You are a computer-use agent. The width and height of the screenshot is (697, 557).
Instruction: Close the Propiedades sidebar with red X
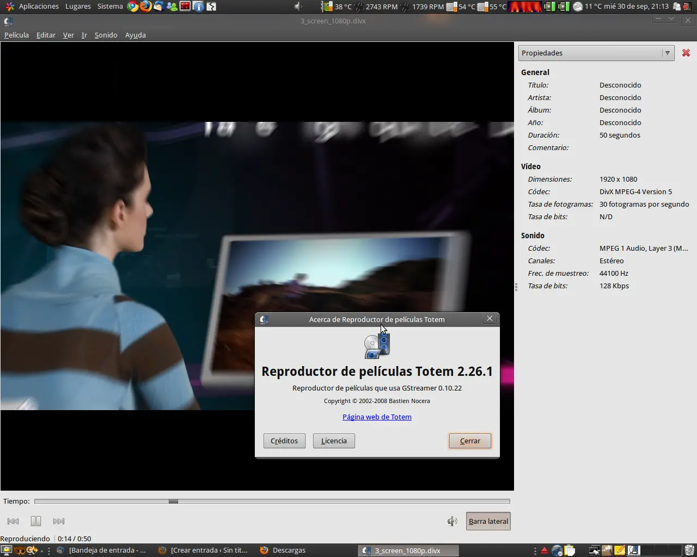point(686,53)
